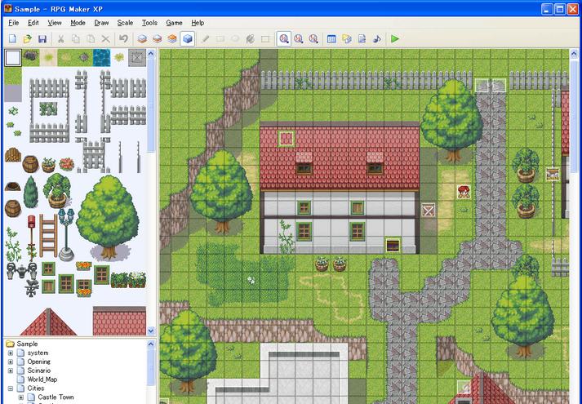Switch to the Events layer mode

point(187,38)
